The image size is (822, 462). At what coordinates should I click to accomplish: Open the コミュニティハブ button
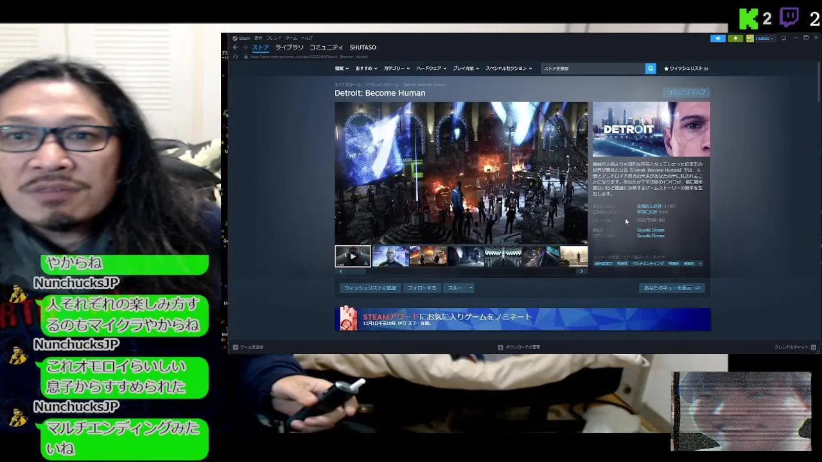[x=686, y=92]
